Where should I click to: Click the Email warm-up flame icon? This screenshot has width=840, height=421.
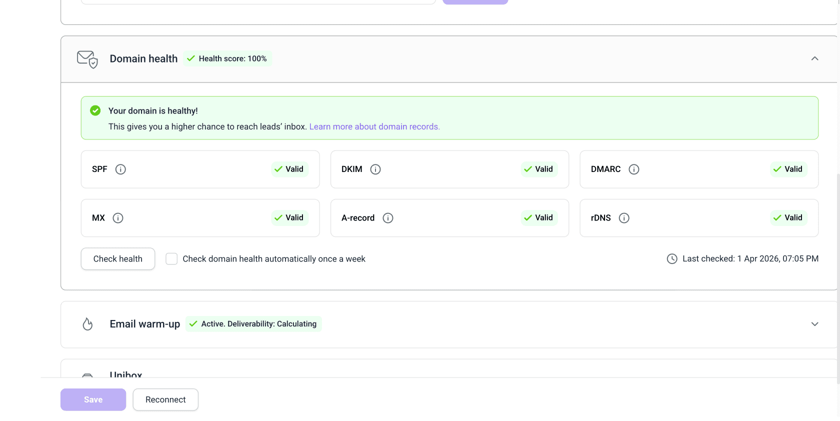click(x=87, y=324)
